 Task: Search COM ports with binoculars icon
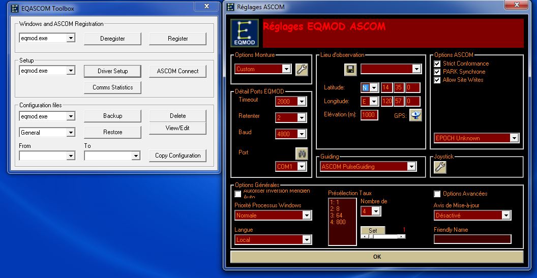point(302,154)
